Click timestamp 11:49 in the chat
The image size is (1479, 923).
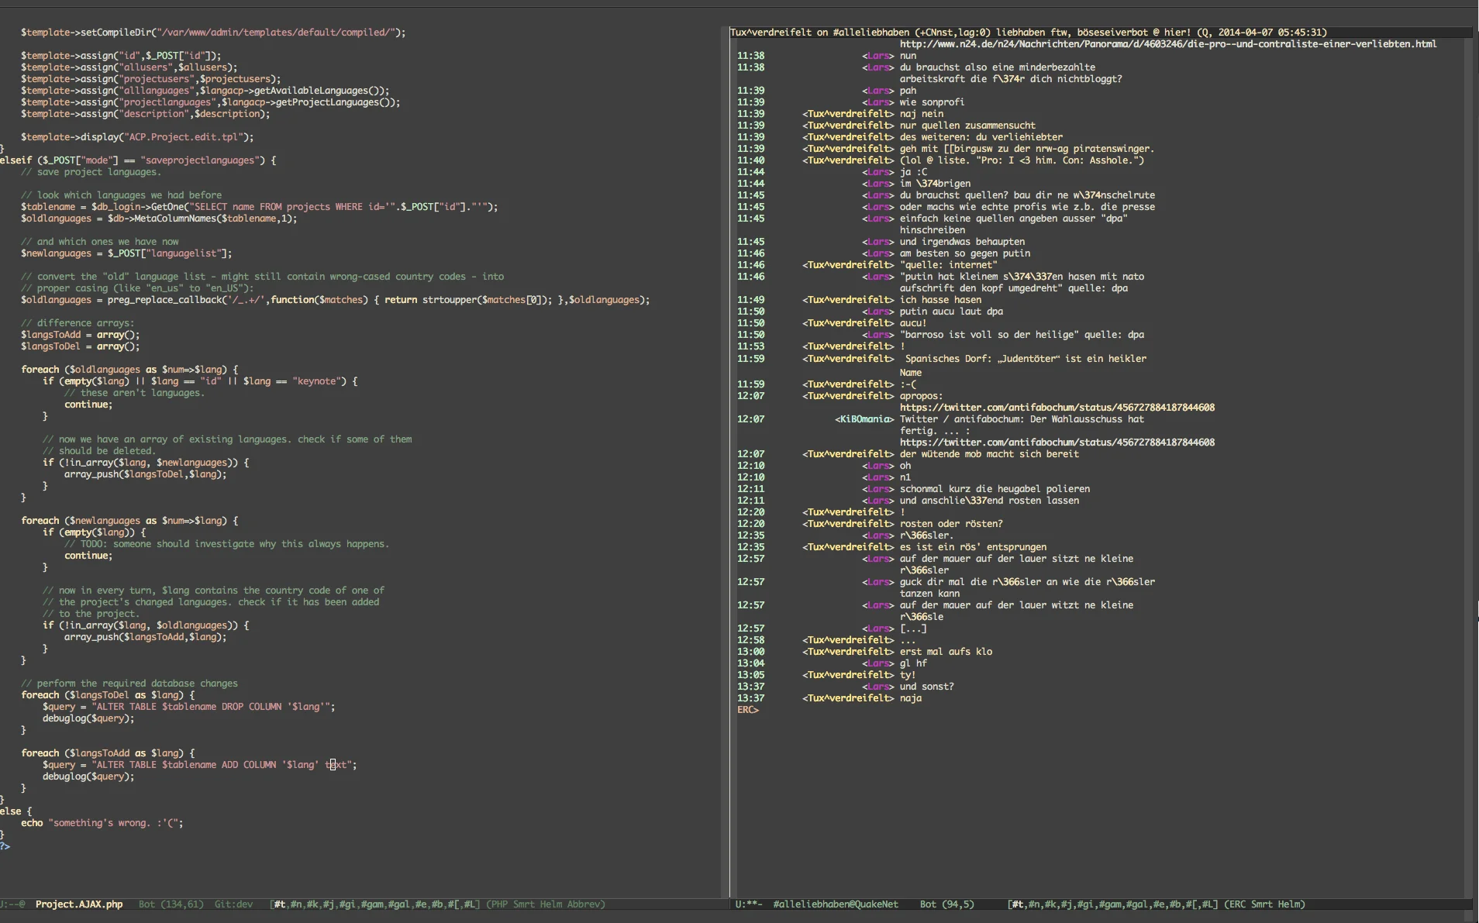pos(750,300)
